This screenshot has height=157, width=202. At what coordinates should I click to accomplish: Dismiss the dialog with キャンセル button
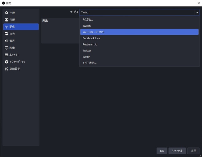click(x=177, y=151)
